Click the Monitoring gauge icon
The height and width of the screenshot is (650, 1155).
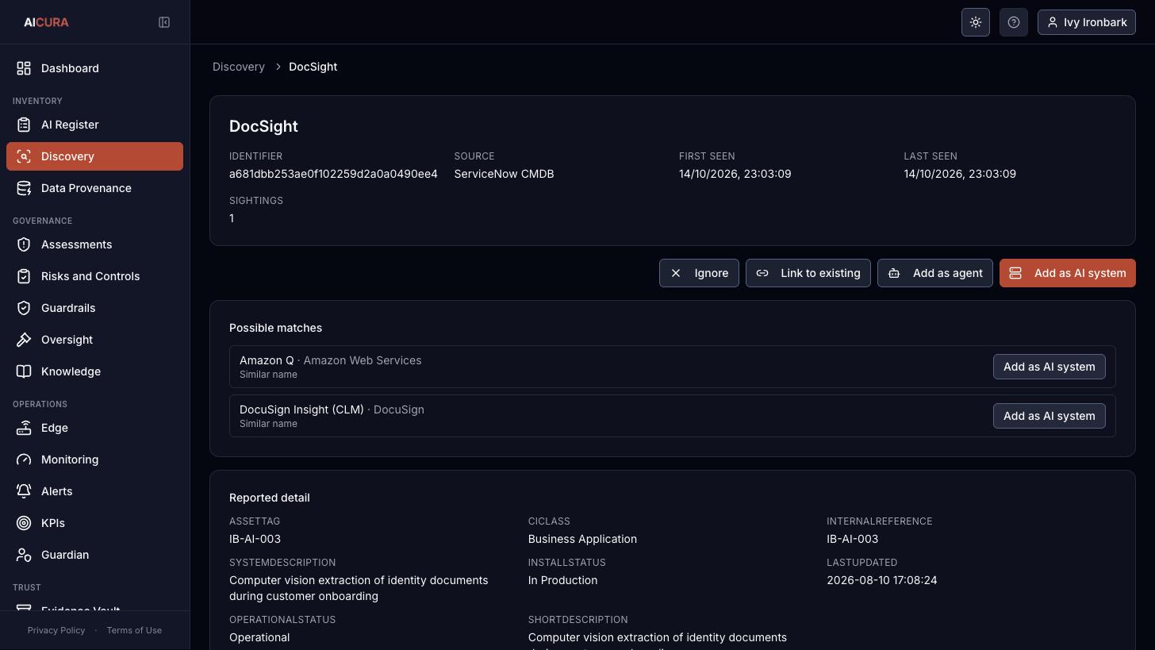tap(24, 460)
